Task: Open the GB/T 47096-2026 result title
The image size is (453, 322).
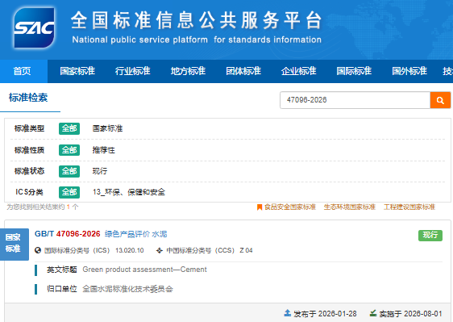Action: 68,234
